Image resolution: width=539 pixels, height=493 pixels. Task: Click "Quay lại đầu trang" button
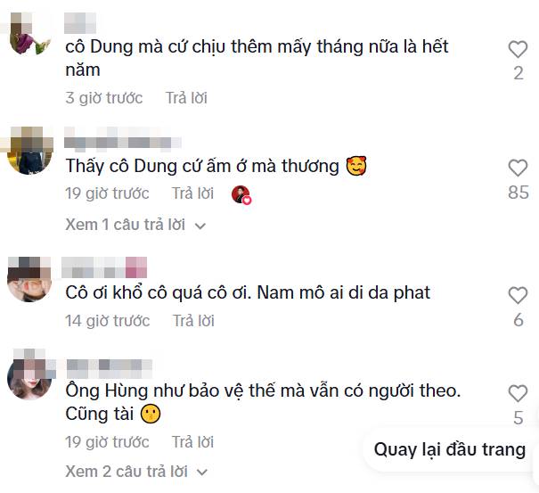449,449
